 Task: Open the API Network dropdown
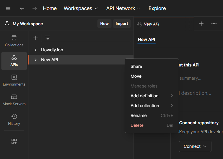click(x=123, y=8)
